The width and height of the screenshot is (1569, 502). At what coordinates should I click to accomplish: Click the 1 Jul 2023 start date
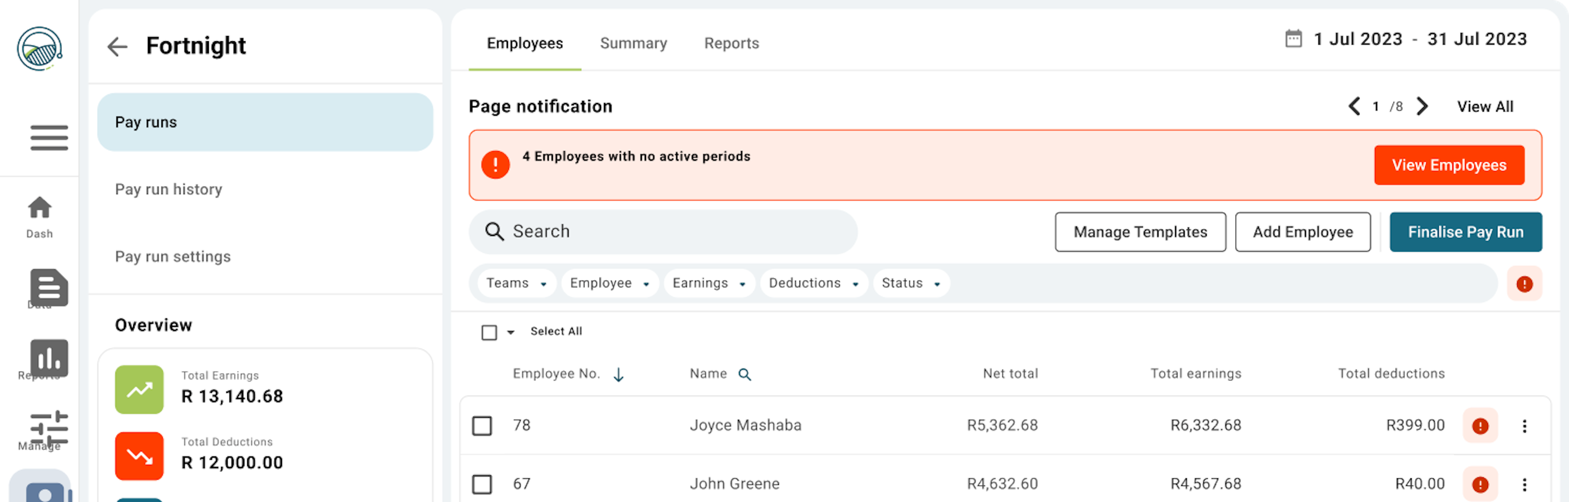click(1358, 39)
